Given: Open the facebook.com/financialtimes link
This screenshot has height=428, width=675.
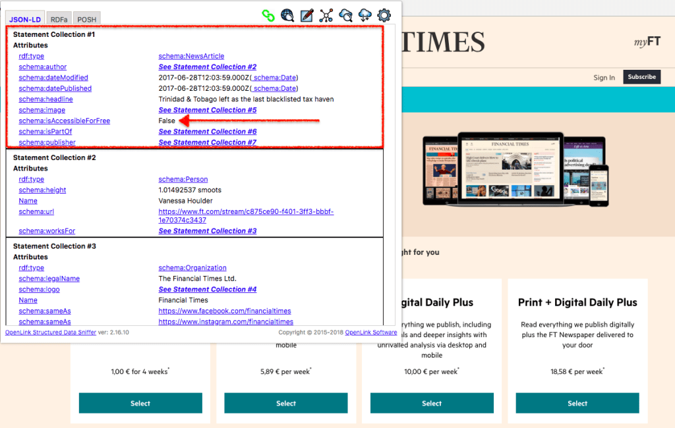Looking at the screenshot, I should point(225,311).
